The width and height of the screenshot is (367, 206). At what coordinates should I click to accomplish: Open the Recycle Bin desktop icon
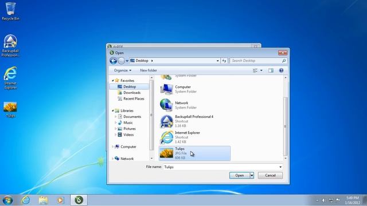coord(10,11)
